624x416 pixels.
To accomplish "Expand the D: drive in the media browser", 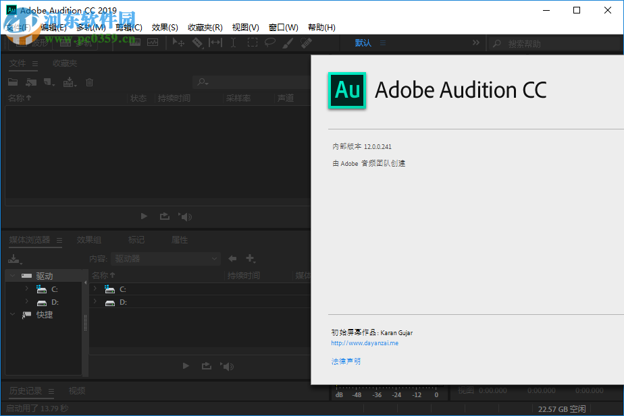I will (26, 302).
